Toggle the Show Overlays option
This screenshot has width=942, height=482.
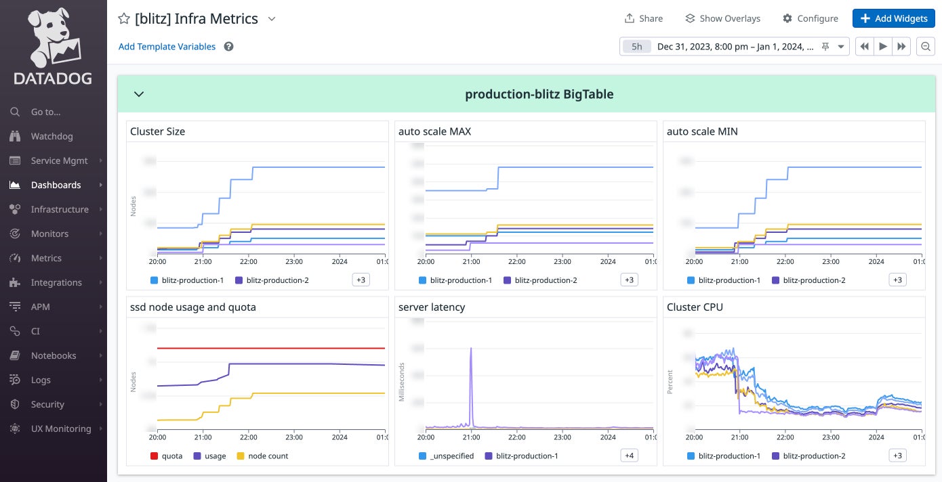[722, 19]
